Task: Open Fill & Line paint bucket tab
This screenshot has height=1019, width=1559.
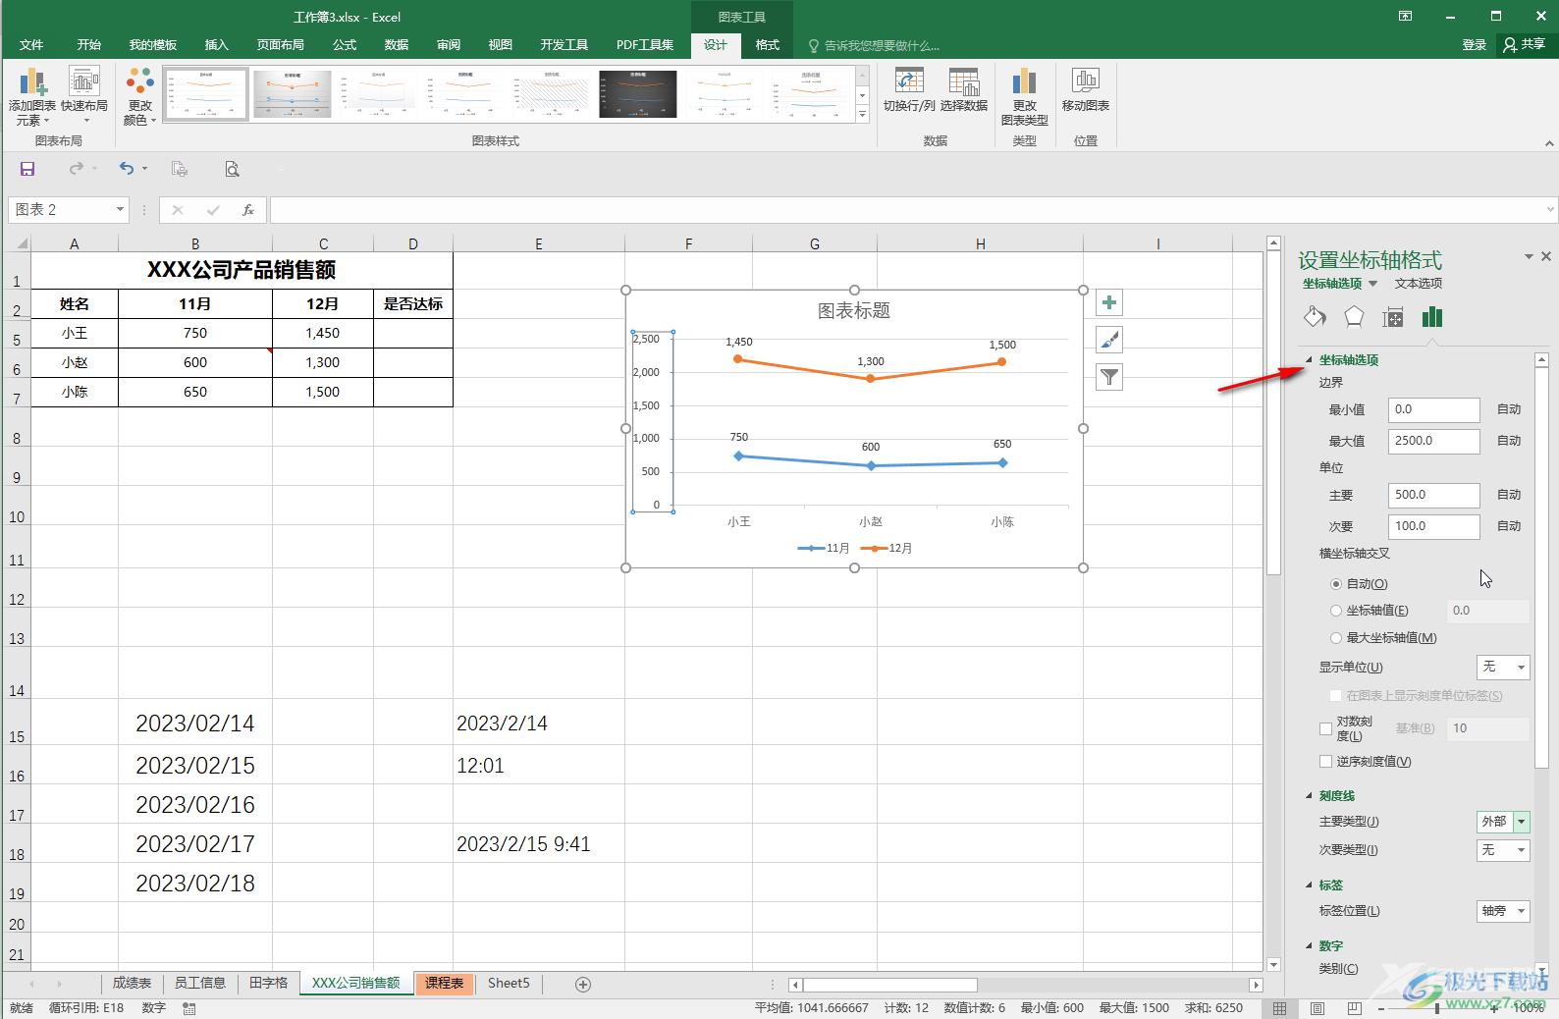Action: pyautogui.click(x=1315, y=316)
